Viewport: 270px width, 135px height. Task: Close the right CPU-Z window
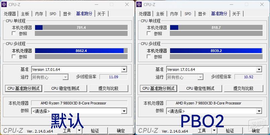[x=262, y=4]
